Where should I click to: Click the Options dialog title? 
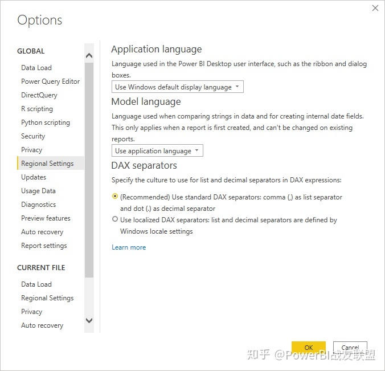tap(40, 20)
